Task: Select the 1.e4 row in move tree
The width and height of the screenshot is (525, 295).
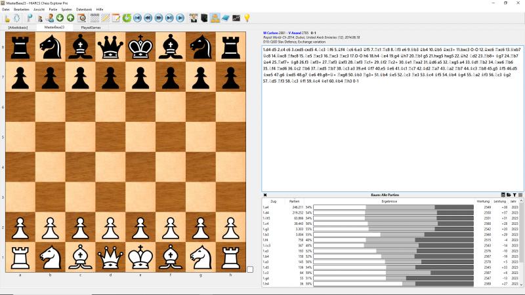Action: click(x=265, y=207)
